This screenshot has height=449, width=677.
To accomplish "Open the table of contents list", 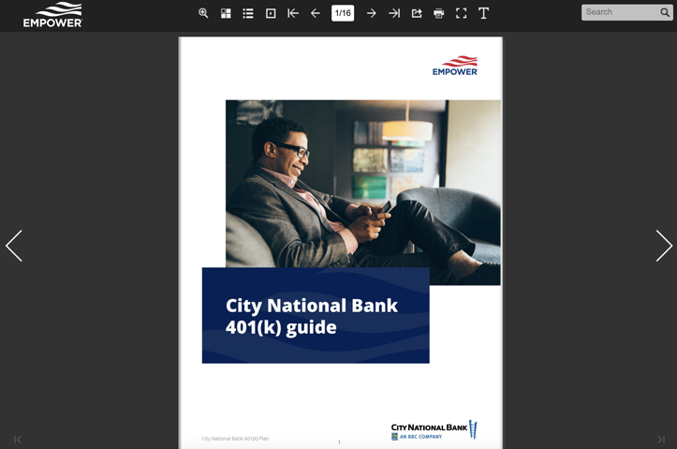I will [x=248, y=13].
